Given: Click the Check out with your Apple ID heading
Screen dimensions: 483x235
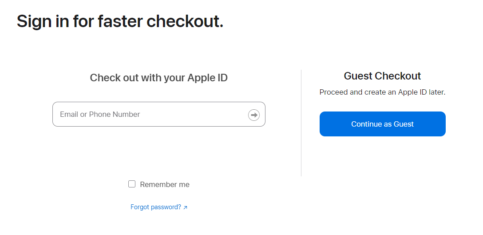Looking at the screenshot, I should [x=158, y=78].
